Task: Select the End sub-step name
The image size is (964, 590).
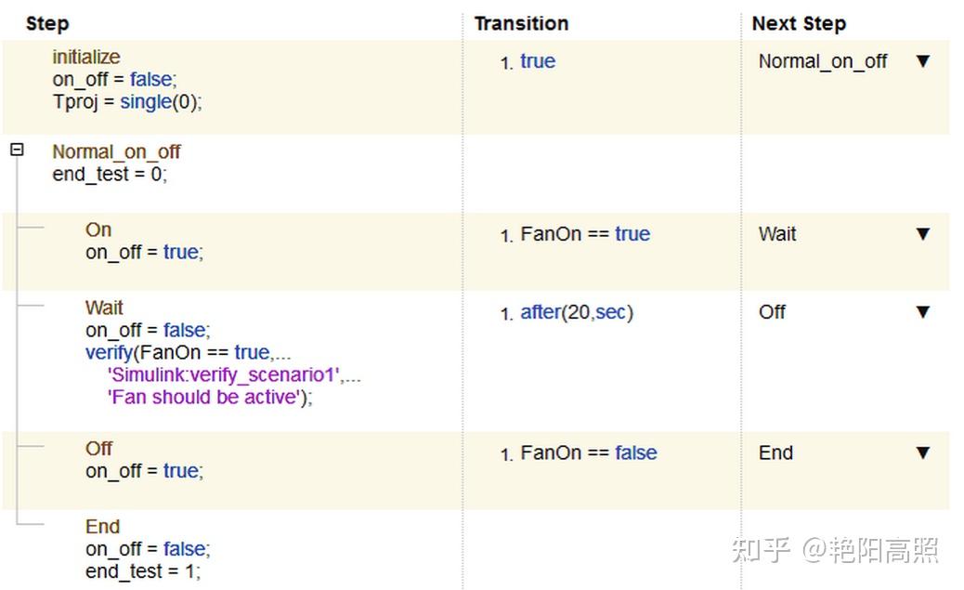Action: [x=103, y=527]
